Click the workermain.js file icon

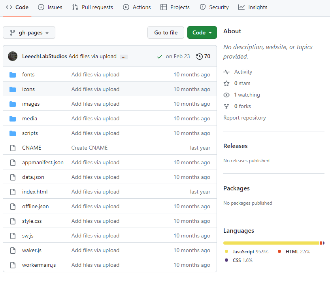point(13,265)
